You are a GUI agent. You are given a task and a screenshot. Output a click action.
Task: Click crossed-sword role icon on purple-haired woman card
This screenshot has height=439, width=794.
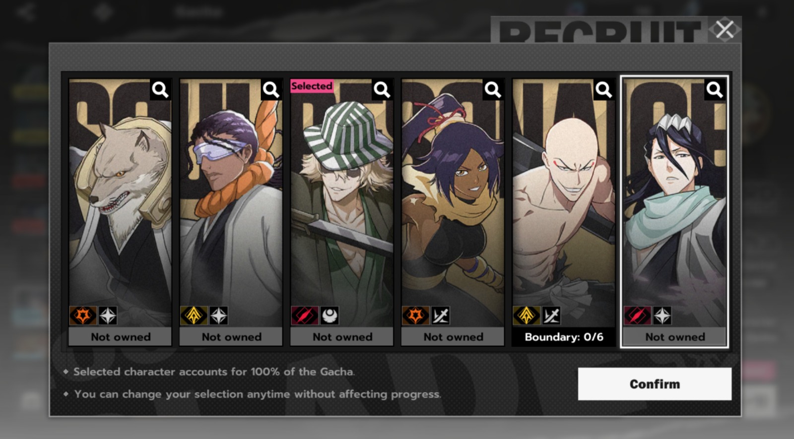point(440,315)
